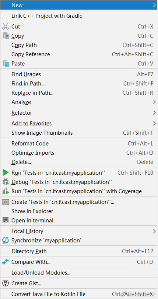Click the Debug bug icon
The height and width of the screenshot is (299, 158).
coord(6,182)
